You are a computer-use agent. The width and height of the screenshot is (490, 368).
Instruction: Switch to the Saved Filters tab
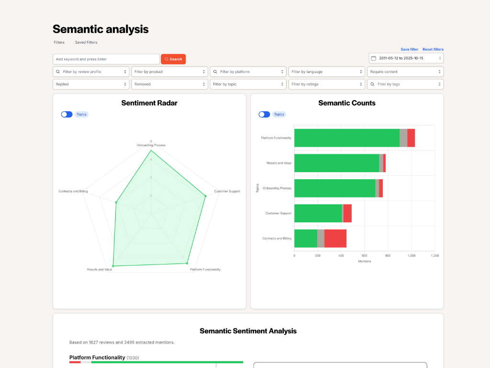86,42
